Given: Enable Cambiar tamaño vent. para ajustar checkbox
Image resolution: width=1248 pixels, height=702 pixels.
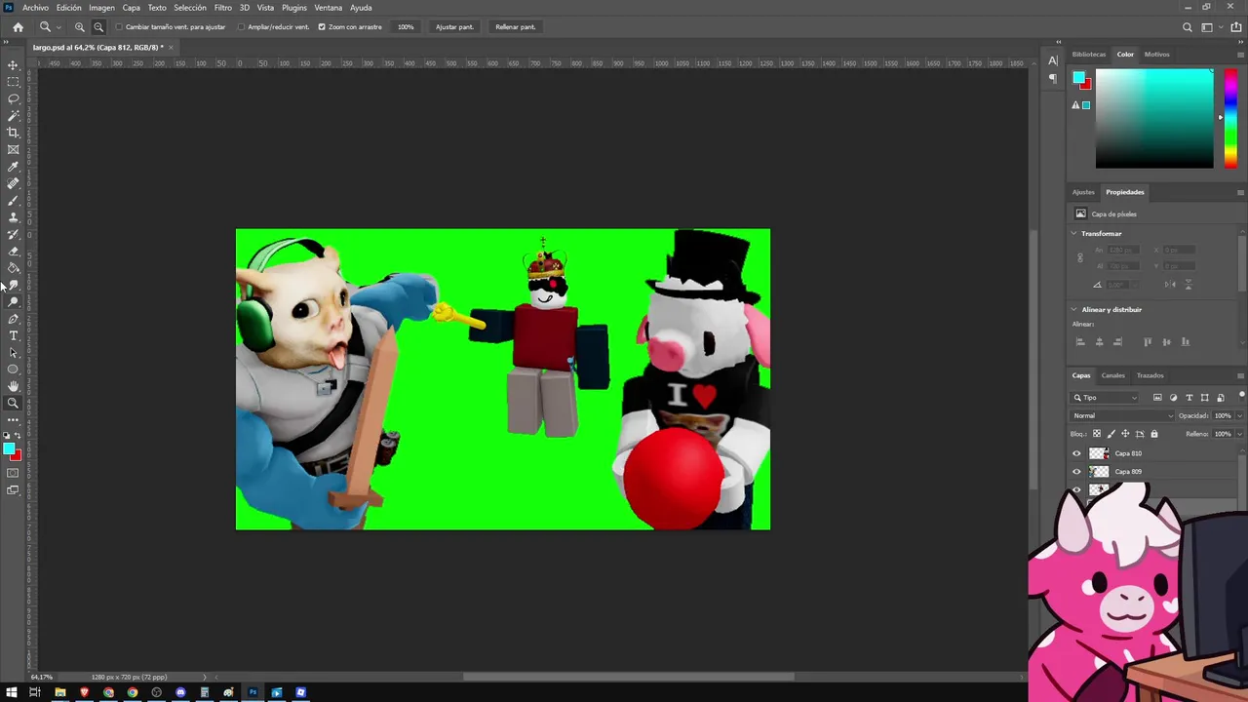Looking at the screenshot, I should click(119, 27).
